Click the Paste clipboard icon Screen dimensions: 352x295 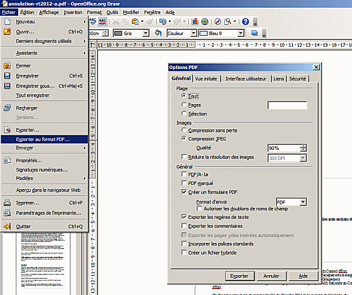point(135,22)
